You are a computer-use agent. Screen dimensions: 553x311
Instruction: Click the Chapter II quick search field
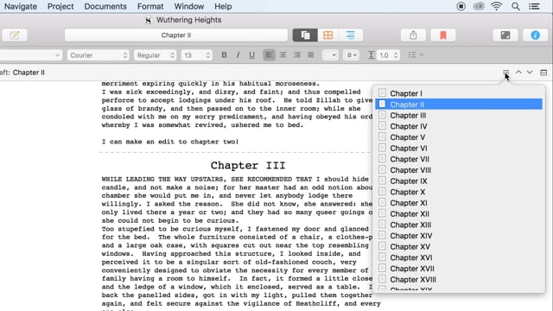[176, 35]
